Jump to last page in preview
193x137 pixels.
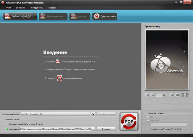tap(178, 95)
